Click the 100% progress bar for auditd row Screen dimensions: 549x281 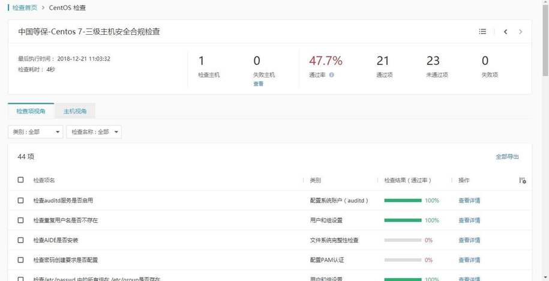[403, 201]
